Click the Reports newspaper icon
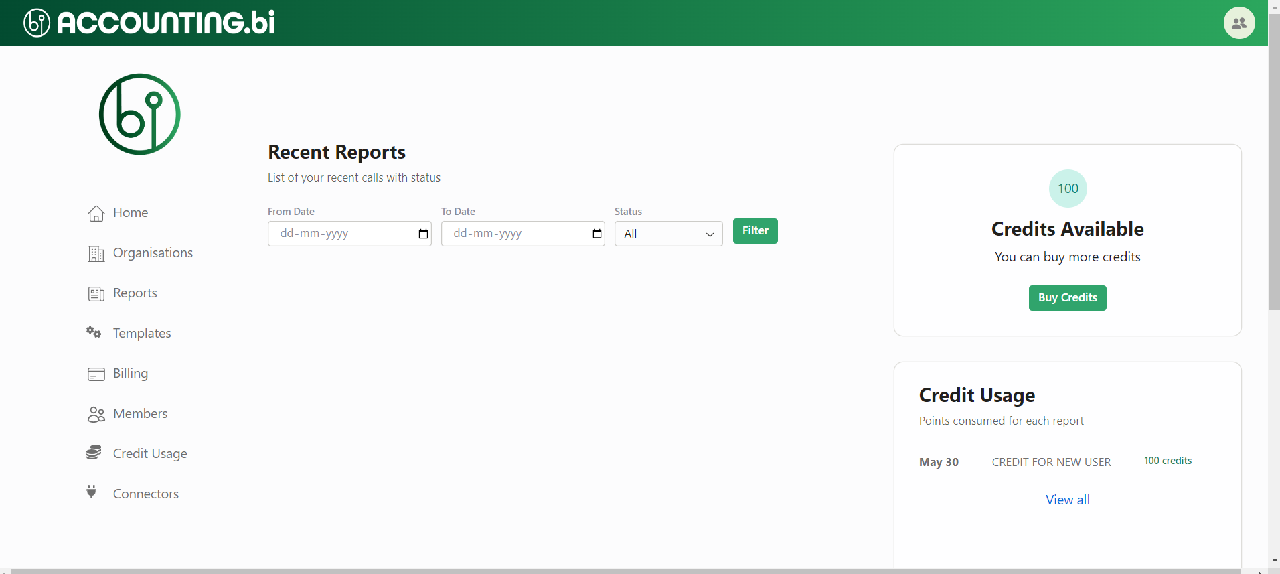This screenshot has width=1280, height=574. [x=96, y=293]
